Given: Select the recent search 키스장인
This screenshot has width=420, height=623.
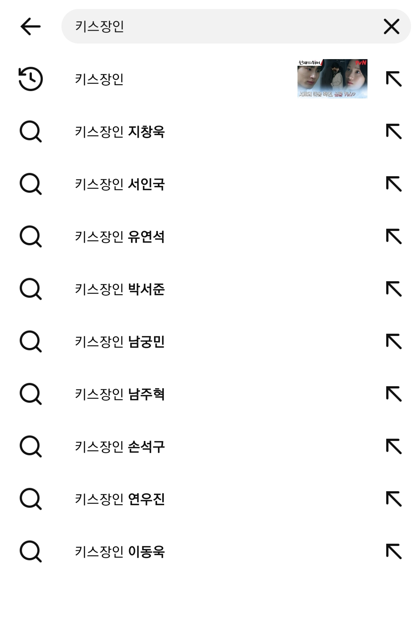Looking at the screenshot, I should [x=100, y=79].
